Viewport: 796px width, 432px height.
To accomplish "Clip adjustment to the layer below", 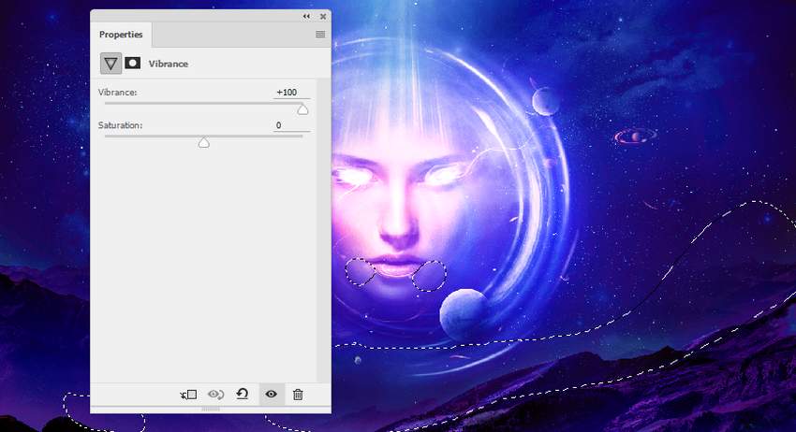I will click(x=188, y=395).
